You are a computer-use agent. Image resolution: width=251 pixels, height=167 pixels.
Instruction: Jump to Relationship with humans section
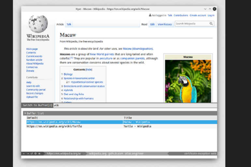(79, 98)
